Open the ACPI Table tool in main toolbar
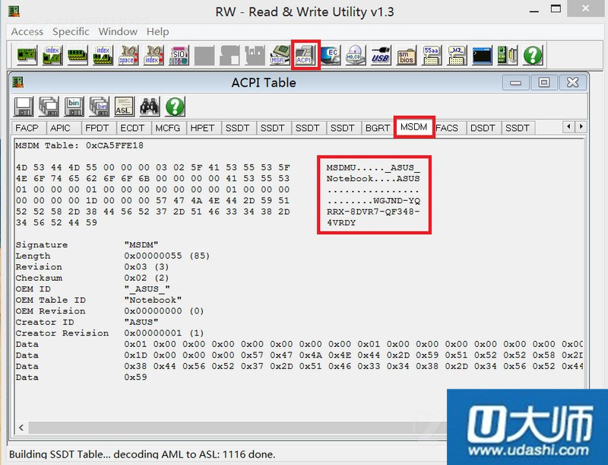 coord(306,55)
